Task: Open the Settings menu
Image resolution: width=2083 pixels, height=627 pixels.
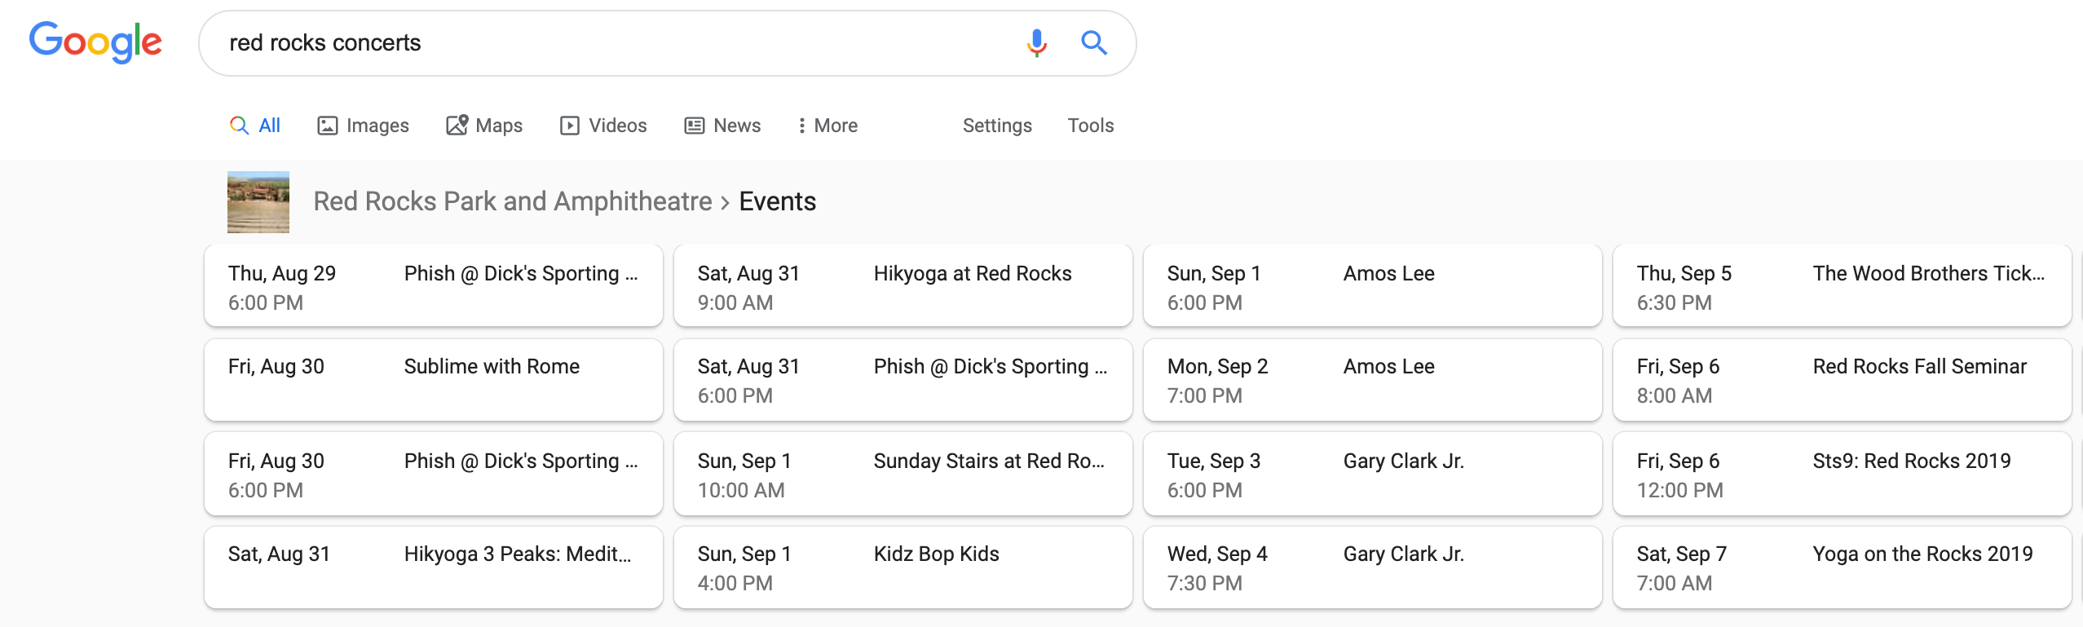Action: [997, 126]
